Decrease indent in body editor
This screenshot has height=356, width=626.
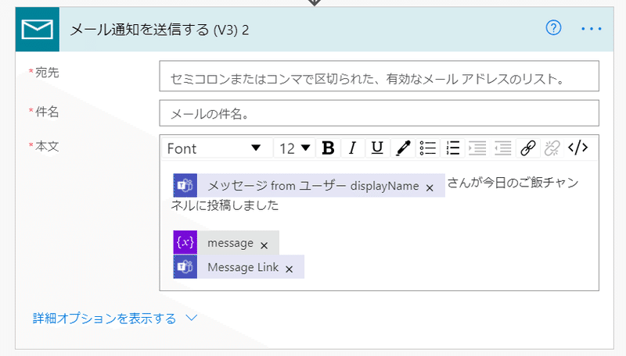click(502, 148)
